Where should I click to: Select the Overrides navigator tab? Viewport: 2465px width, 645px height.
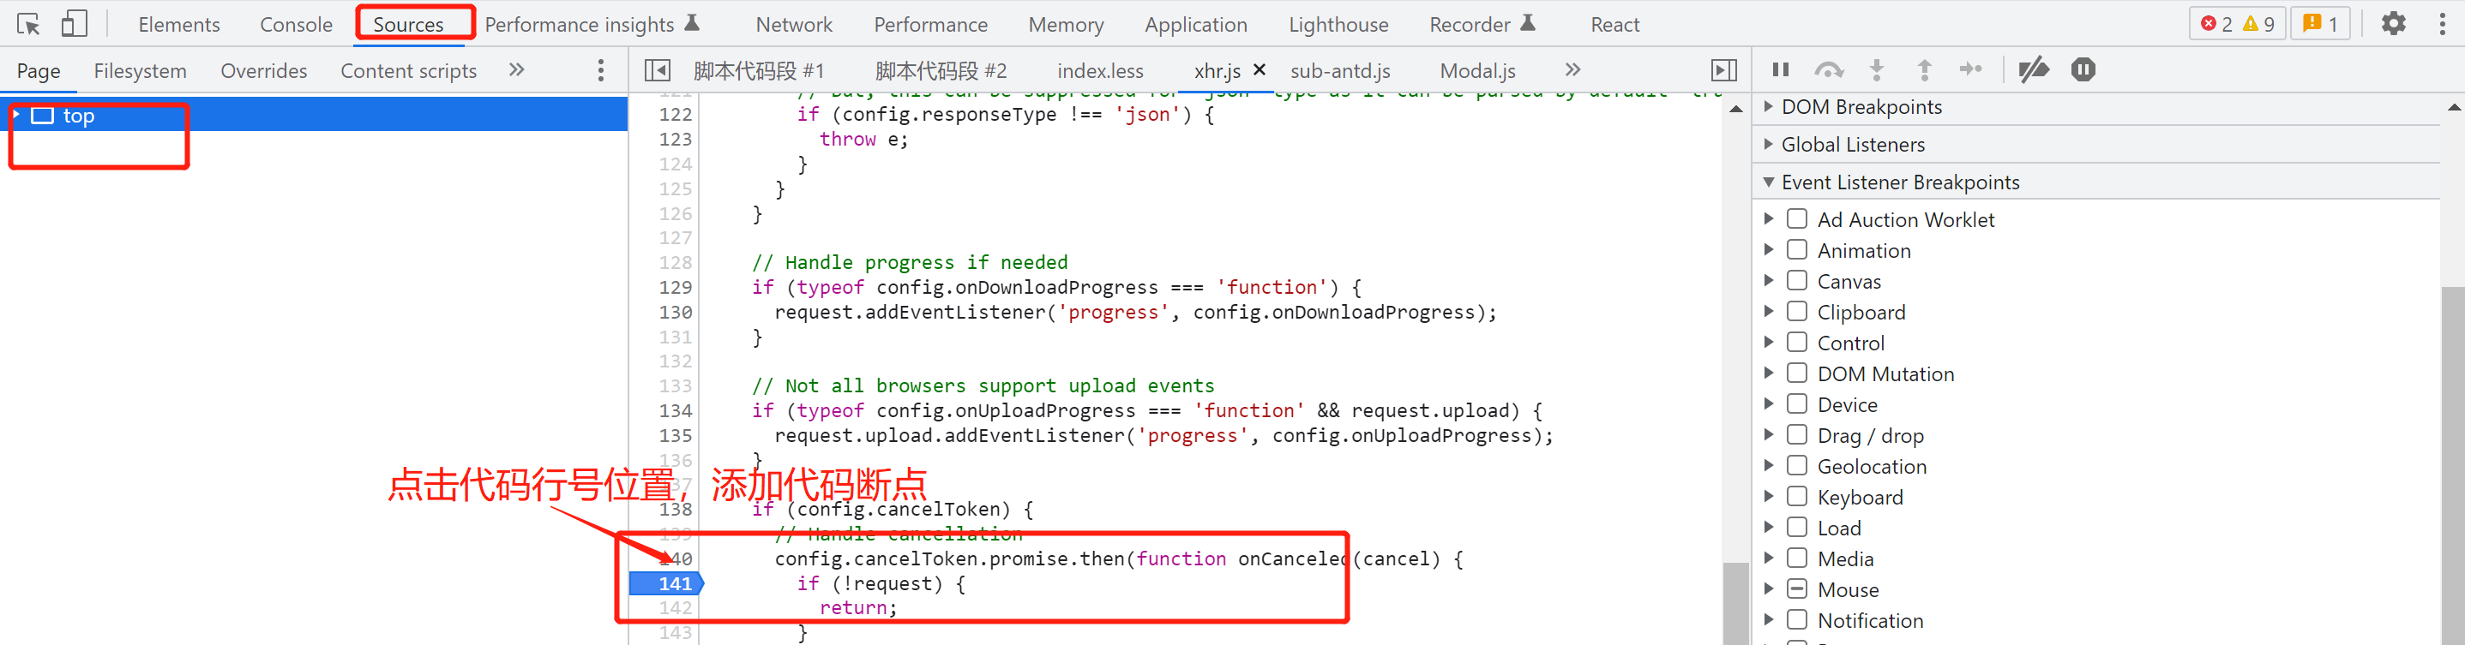263,71
